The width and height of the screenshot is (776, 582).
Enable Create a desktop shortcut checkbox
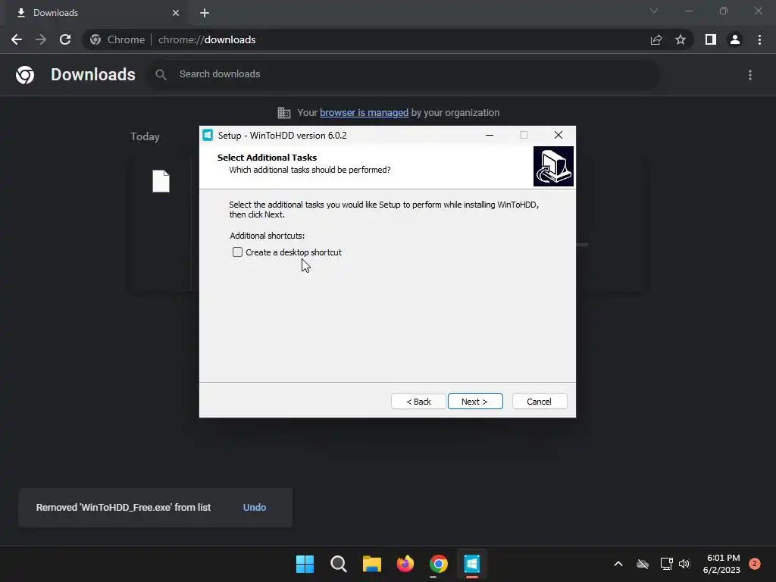(237, 252)
